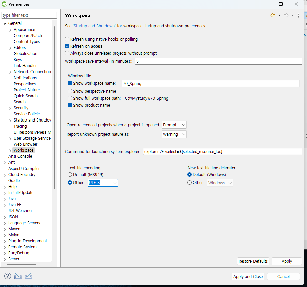
Task: Click Restore Defaults button
Action: (x=253, y=261)
